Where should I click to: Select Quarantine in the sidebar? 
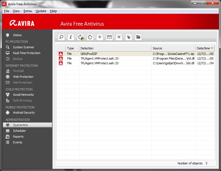click(27, 125)
